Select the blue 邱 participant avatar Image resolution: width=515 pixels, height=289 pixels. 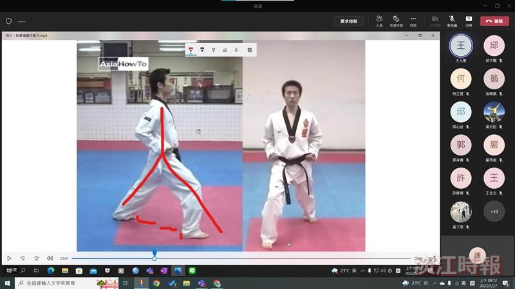461,112
